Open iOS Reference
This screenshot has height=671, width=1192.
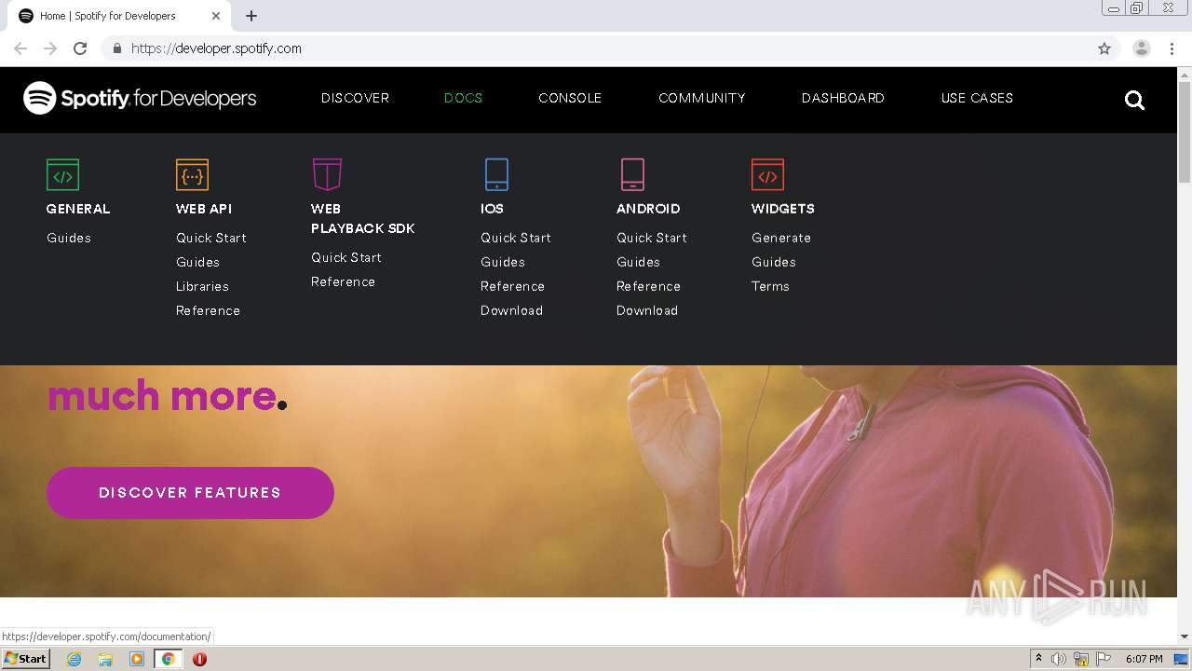coord(512,286)
